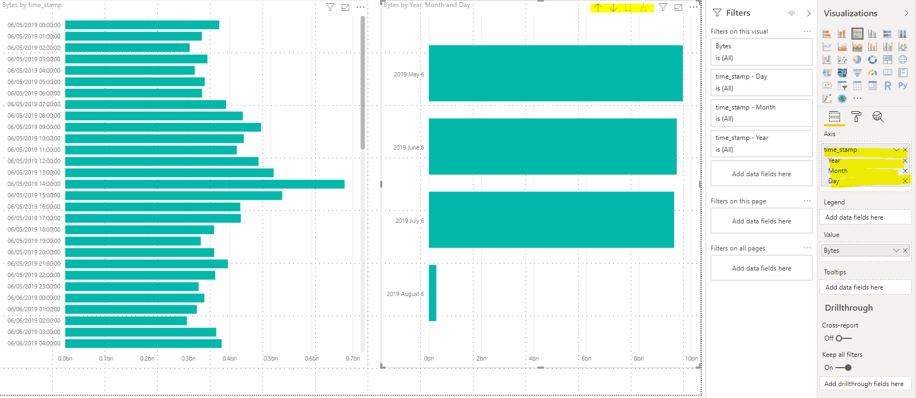Click left chart vertical scrollbar

tap(363, 82)
